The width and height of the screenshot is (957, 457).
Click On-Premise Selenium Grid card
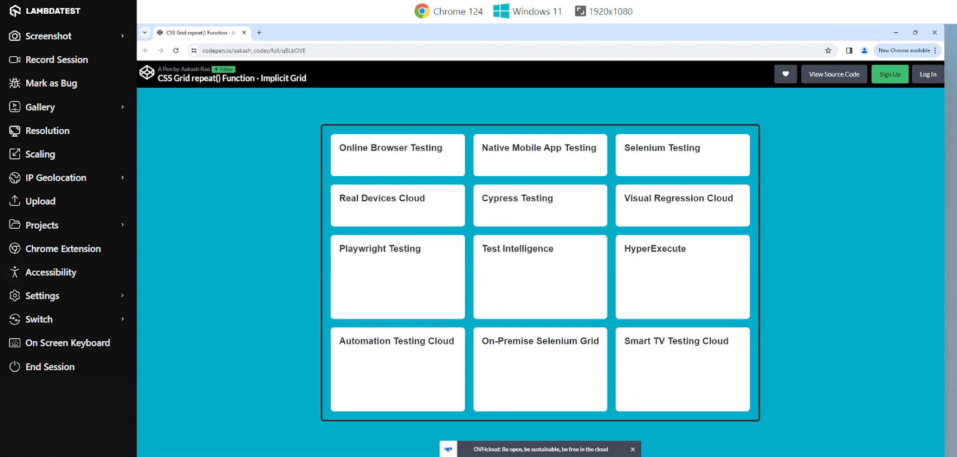[x=540, y=369]
